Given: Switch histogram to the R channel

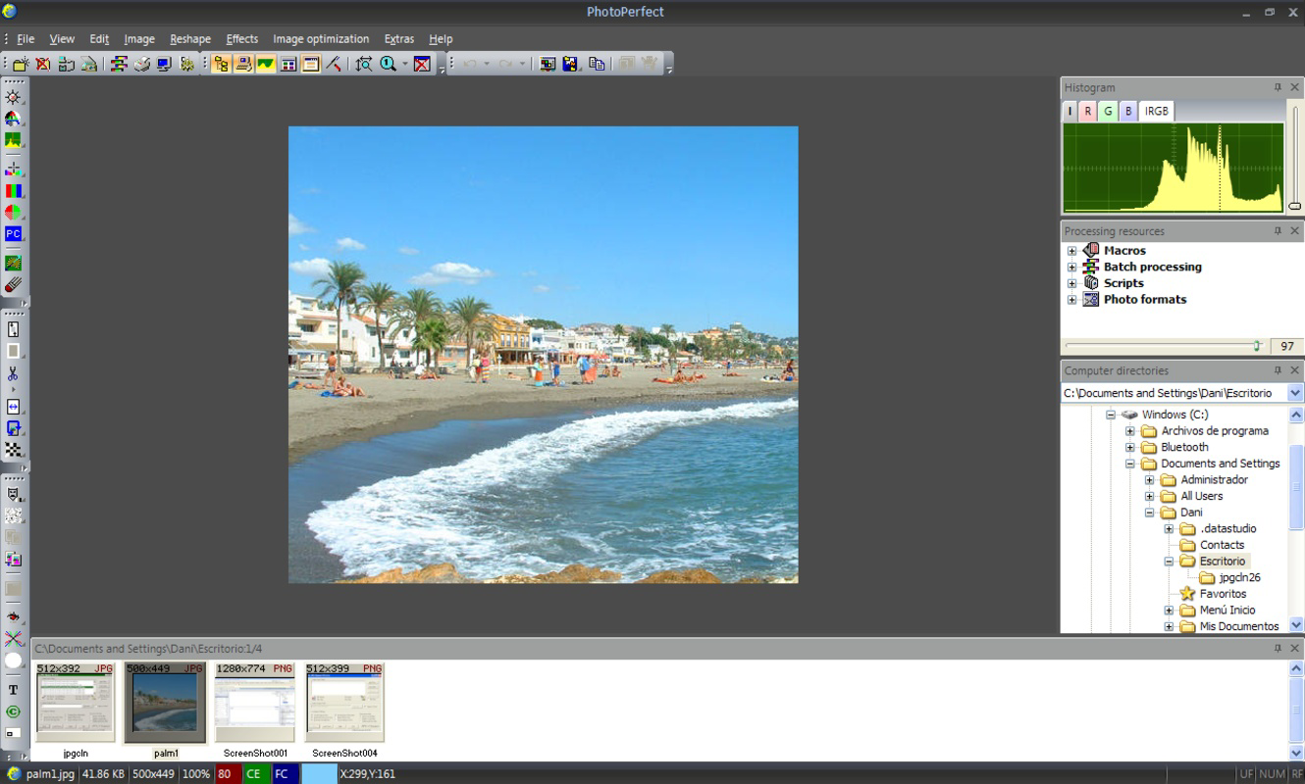Looking at the screenshot, I should 1088,111.
